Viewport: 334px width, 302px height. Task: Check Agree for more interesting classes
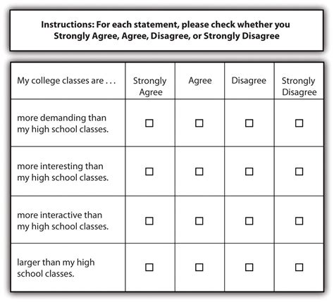199,172
